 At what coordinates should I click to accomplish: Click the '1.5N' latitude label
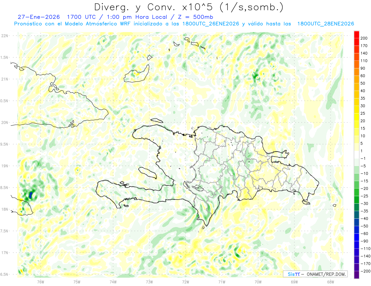[5, 57]
